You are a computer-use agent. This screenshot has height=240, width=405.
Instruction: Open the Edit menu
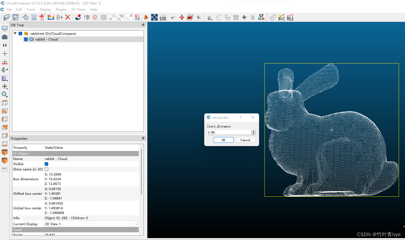(x=19, y=10)
